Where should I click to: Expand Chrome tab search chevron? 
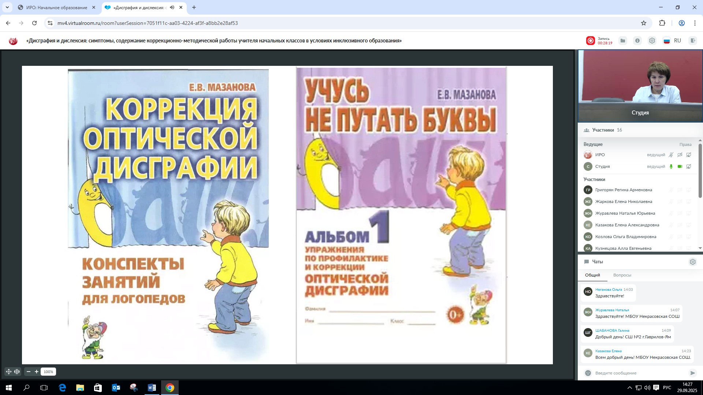[7, 7]
